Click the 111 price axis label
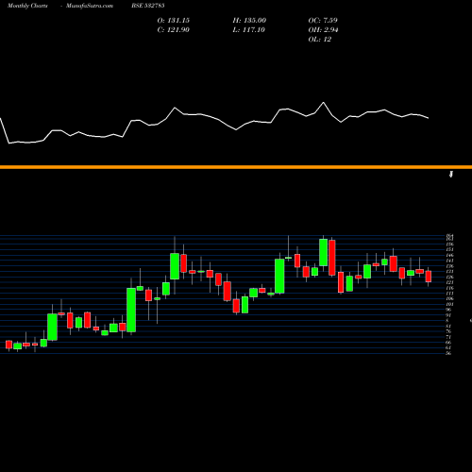The width and height of the screenshot is (472, 472). pyautogui.click(x=449, y=294)
